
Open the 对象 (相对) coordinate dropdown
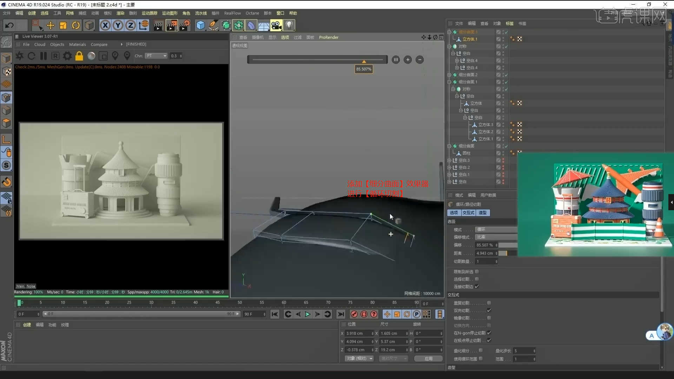[x=359, y=358]
